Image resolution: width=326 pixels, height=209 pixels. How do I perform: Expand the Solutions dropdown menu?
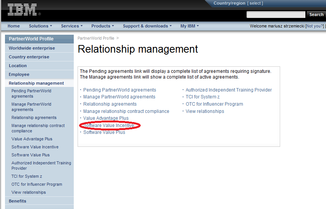click(x=41, y=26)
